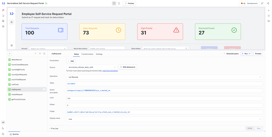Open the share app icon
The width and height of the screenshot is (272, 137).
tap(268, 3)
